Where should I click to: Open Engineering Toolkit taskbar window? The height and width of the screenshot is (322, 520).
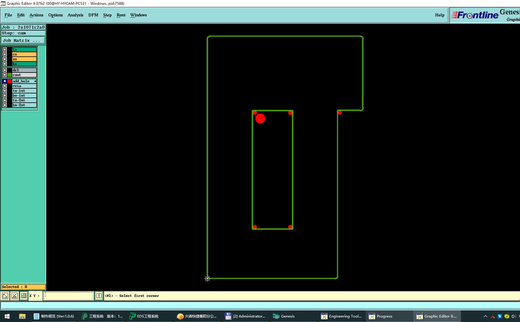341,316
